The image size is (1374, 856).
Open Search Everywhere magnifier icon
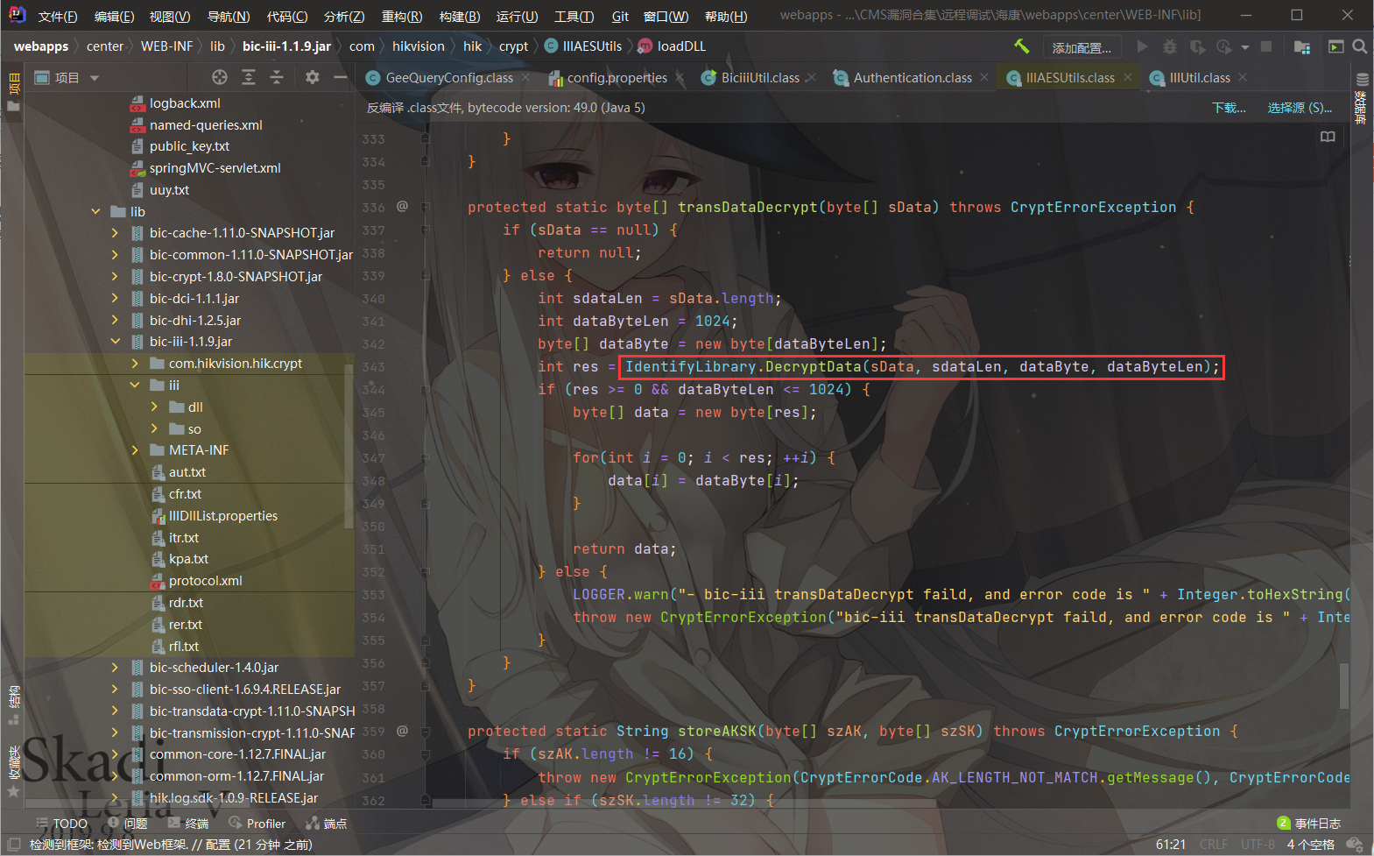point(1359,46)
